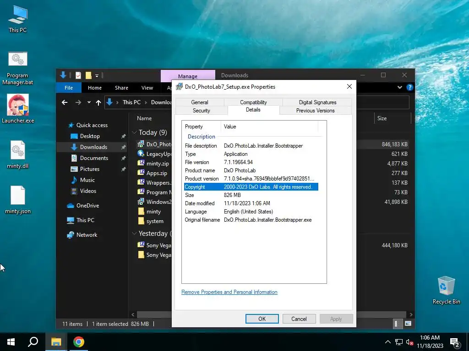The width and height of the screenshot is (469, 351).
Task: Switch to the Share ribbon tab
Action: coord(121,88)
